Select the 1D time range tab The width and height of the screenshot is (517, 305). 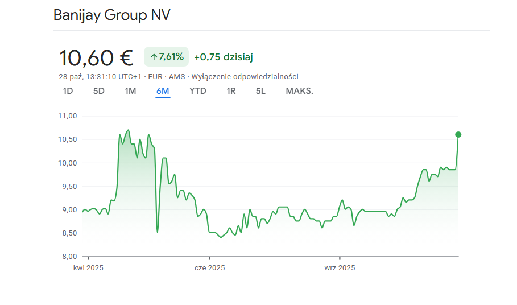coord(68,91)
